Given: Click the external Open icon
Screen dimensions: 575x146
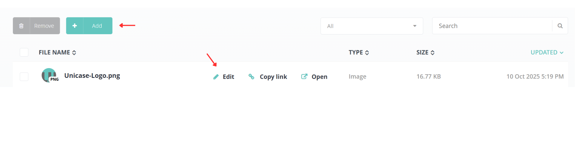Looking at the screenshot, I should [x=304, y=77].
